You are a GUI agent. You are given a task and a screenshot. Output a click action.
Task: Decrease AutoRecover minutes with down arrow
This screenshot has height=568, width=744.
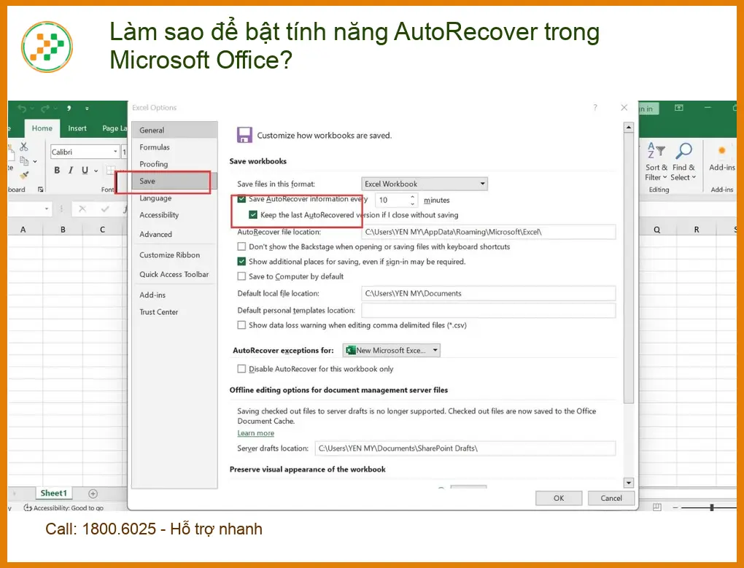coord(412,204)
